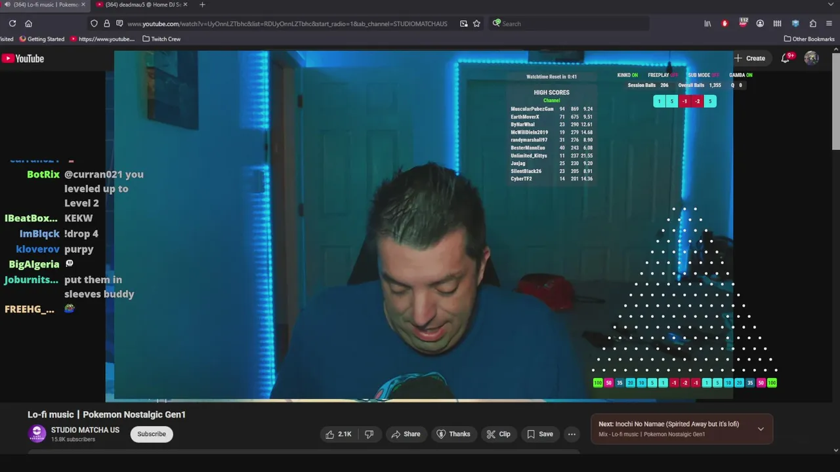This screenshot has height=472, width=840.
Task: Click the SUB MODE OFF indicator
Action: [x=703, y=75]
